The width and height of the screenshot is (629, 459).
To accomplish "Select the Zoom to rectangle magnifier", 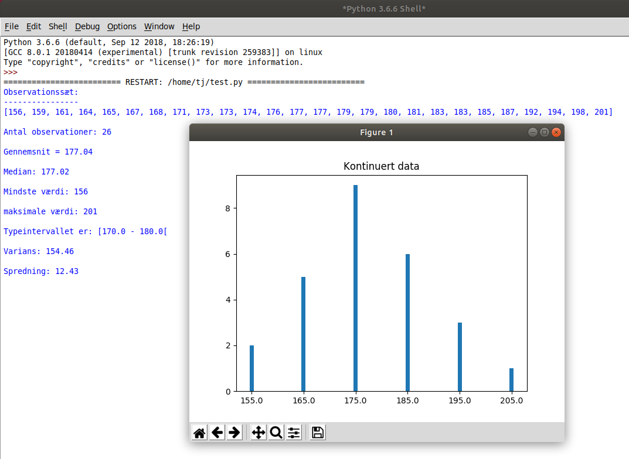I will click(276, 433).
